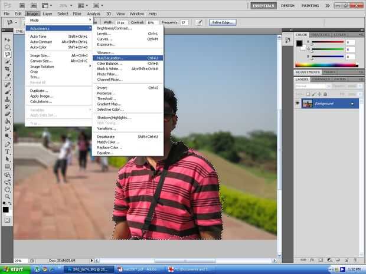Click toolbox foreground color swatch
Viewport: 366px width, 274px height.
tap(5, 209)
